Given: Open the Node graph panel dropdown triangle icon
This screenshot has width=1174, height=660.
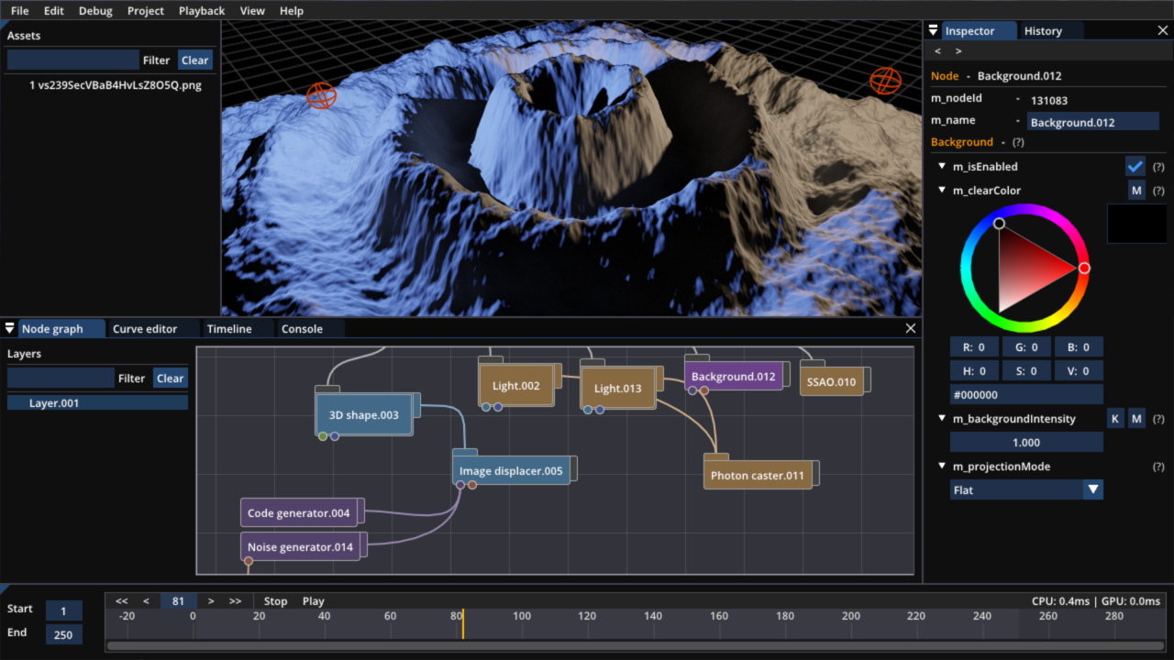Looking at the screenshot, I should [10, 328].
